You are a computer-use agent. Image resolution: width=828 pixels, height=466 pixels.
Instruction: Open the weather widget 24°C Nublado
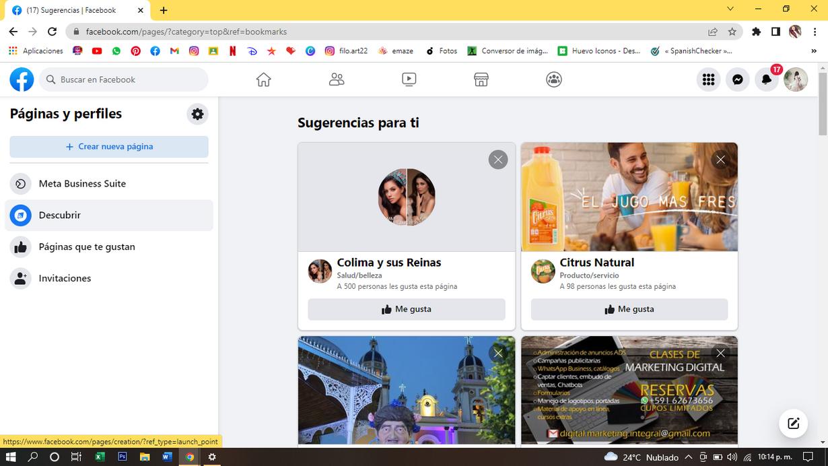[x=642, y=457]
